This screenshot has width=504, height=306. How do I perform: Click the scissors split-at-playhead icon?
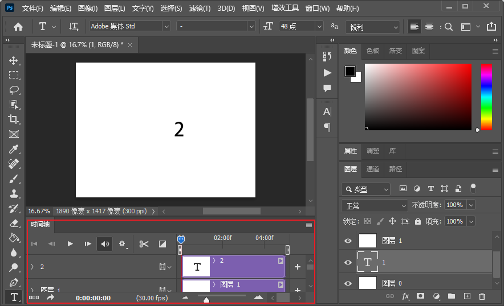144,244
